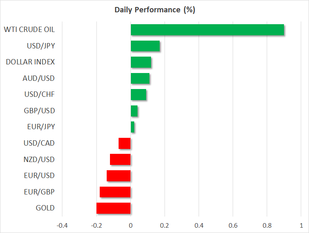Click the Dollar Index bar

click(141, 62)
